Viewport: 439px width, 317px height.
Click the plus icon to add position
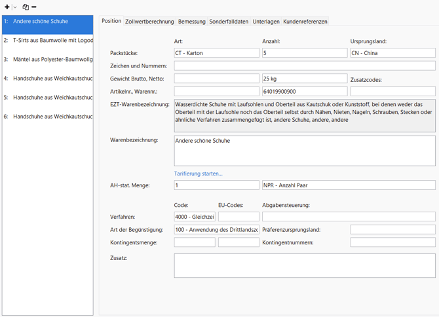pos(7,7)
